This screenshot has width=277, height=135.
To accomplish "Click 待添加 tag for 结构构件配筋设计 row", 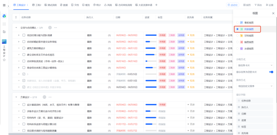I will click(162, 118).
